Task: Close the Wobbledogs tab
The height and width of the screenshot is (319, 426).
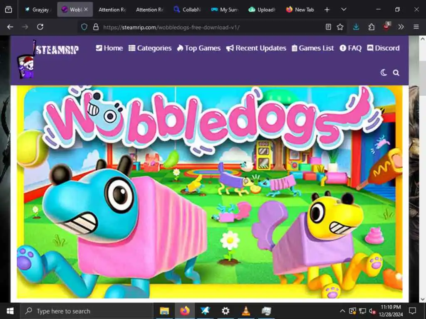Action: (x=86, y=10)
